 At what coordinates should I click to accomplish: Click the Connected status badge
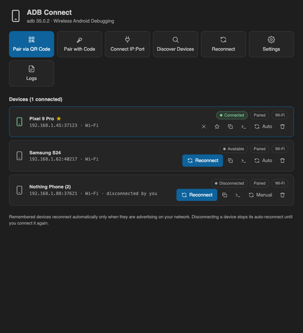[x=232, y=115]
